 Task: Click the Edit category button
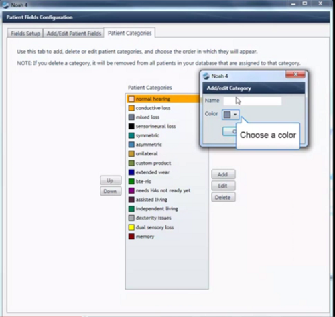click(223, 186)
